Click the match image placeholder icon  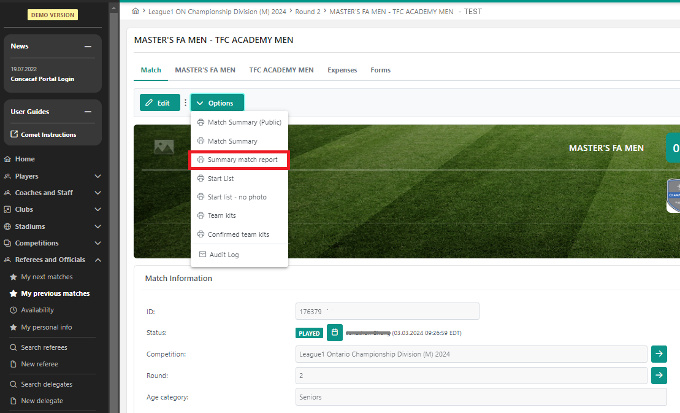(x=164, y=147)
